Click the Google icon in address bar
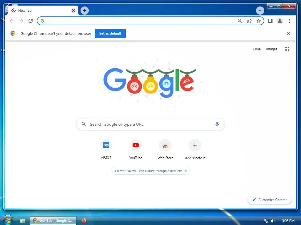301x225 pixels. [42, 21]
